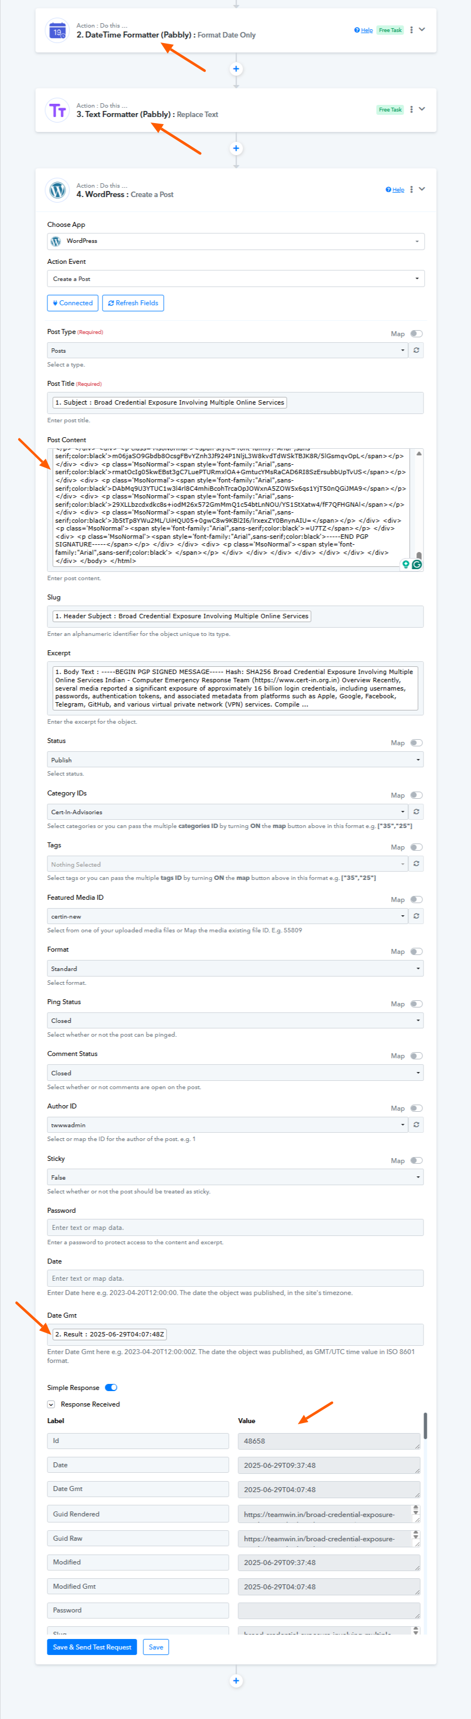471x1719 pixels.
Task: Toggle Map switch for Status
Action: [x=416, y=742]
